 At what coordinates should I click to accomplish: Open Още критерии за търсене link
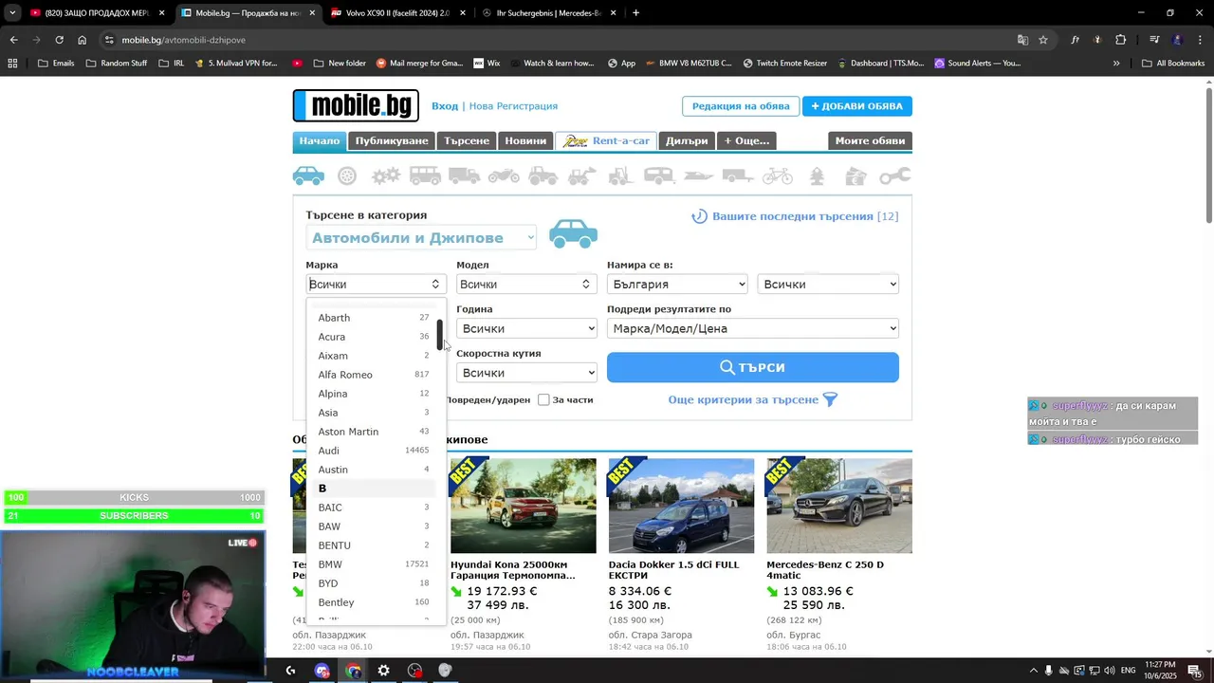[753, 399]
